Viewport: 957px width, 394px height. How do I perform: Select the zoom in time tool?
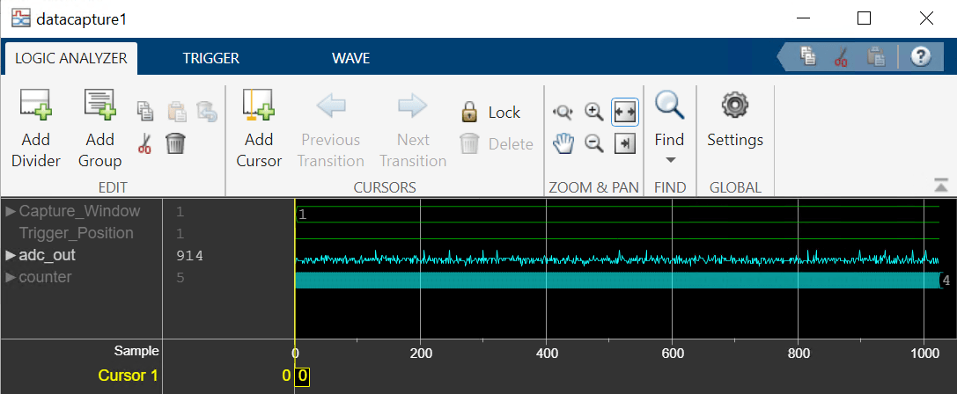[562, 112]
